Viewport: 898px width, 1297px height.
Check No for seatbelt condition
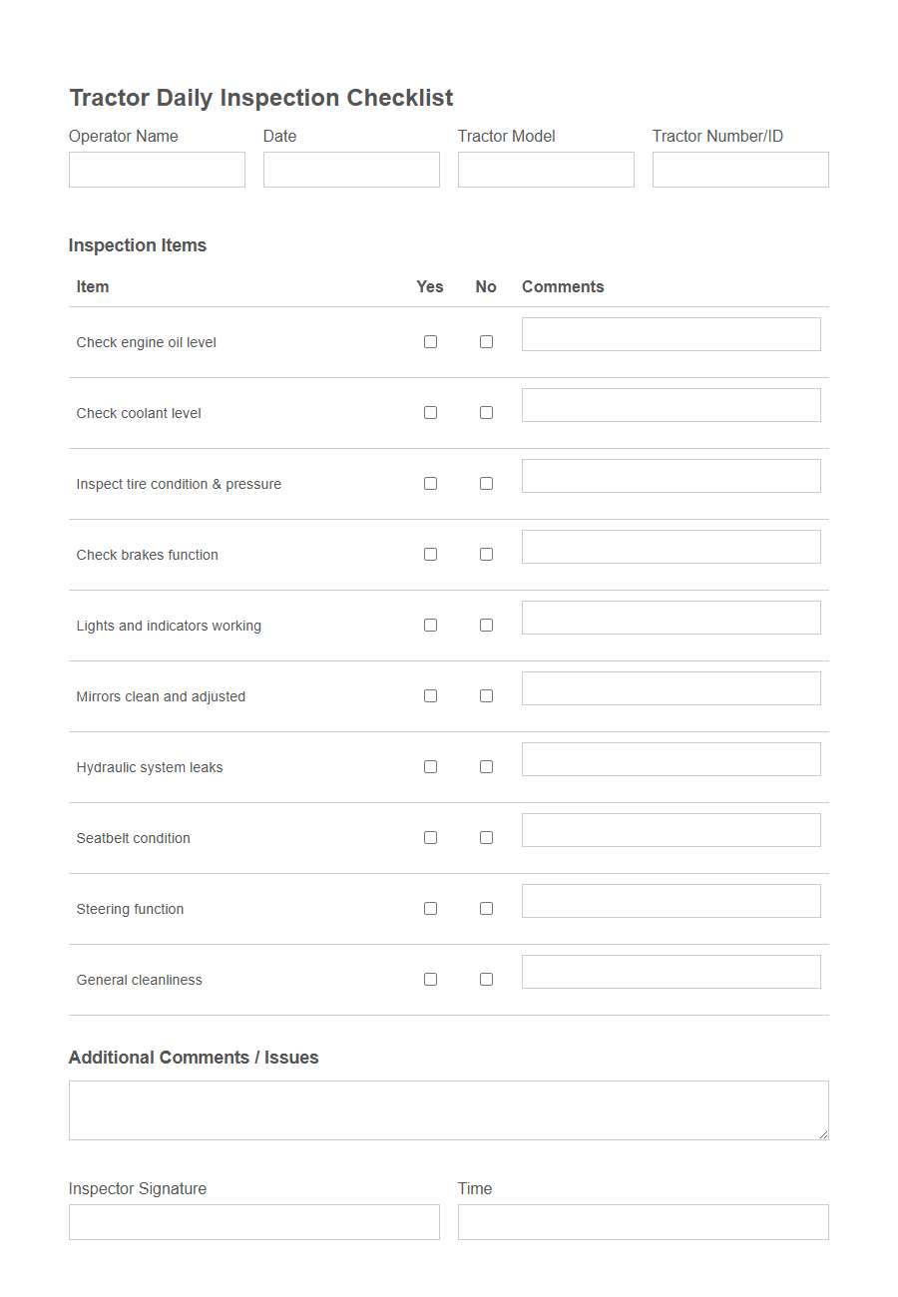[x=486, y=837]
